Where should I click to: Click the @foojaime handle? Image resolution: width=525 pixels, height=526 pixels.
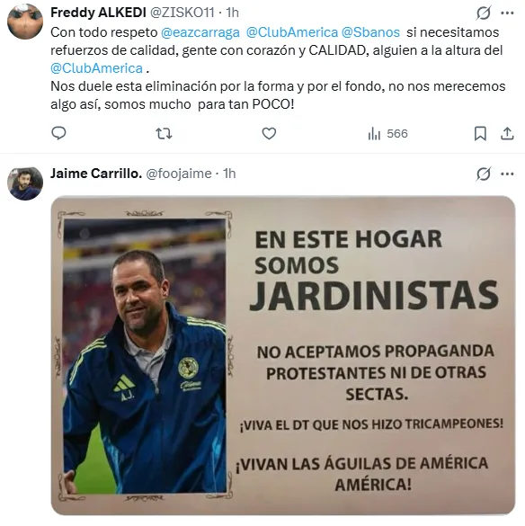pyautogui.click(x=179, y=174)
